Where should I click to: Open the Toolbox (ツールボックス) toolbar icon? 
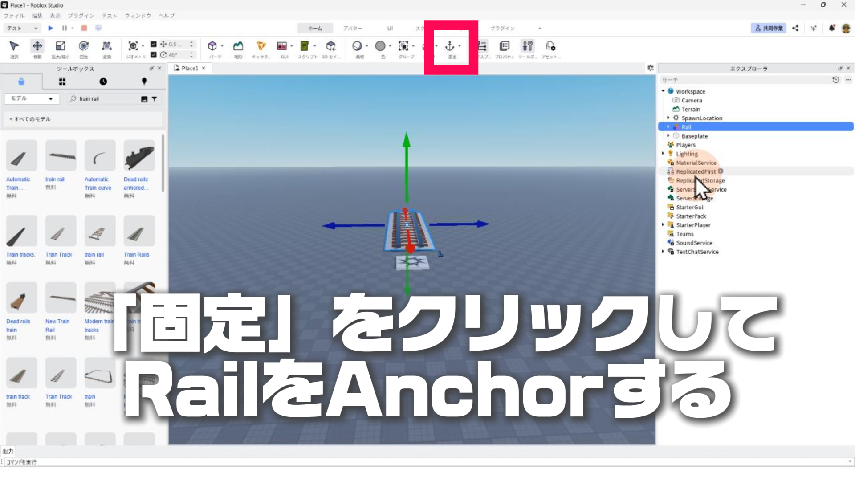pyautogui.click(x=527, y=46)
